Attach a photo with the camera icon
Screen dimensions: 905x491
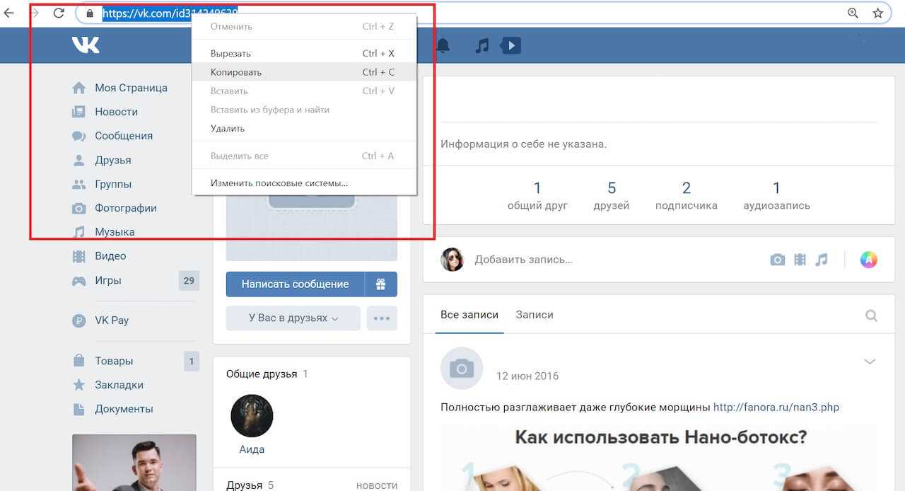coord(777,260)
